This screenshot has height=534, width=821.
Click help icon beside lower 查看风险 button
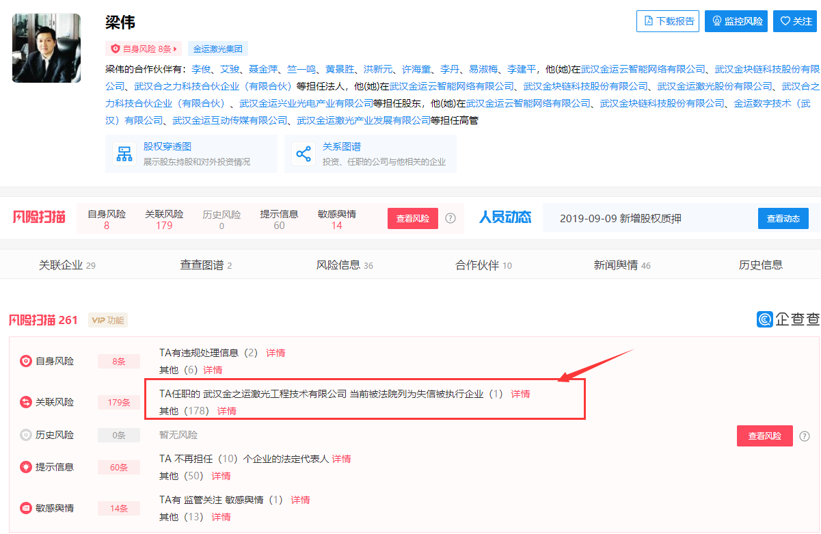point(805,436)
